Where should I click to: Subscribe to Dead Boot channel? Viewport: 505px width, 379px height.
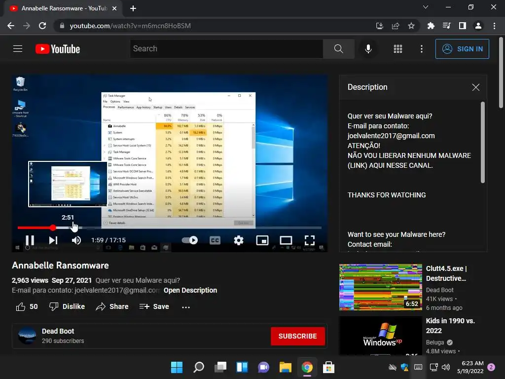click(x=297, y=336)
